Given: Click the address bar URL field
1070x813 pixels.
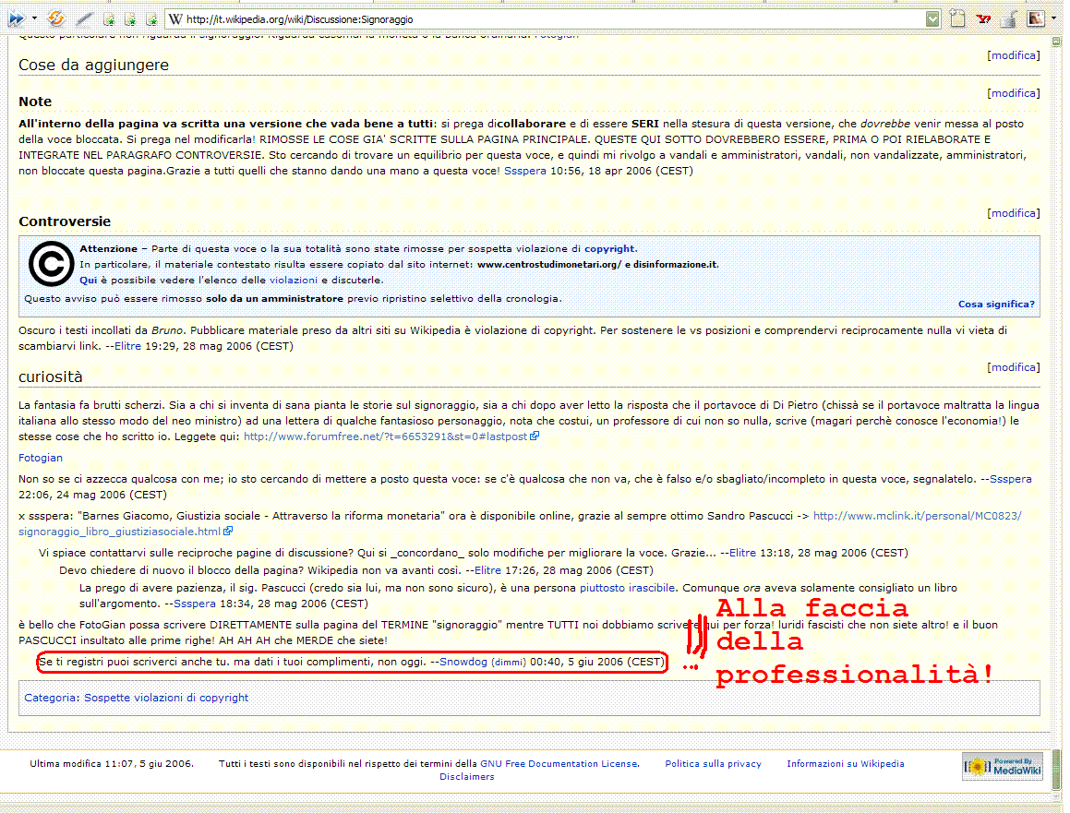Looking at the screenshot, I should pos(553,19).
